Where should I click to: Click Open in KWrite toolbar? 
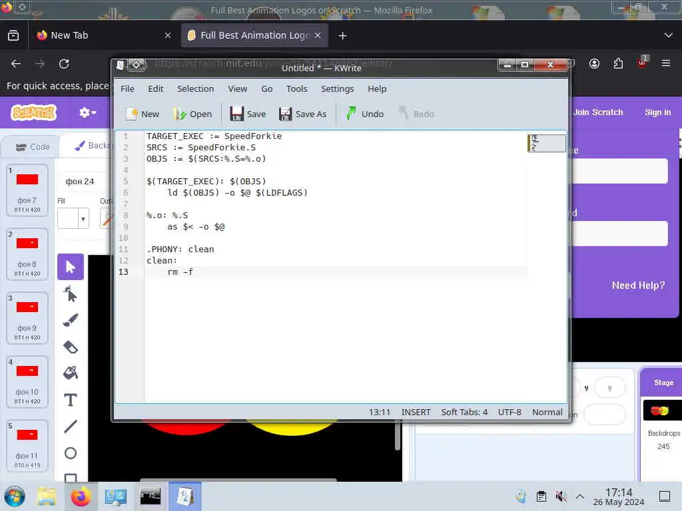[x=192, y=114]
